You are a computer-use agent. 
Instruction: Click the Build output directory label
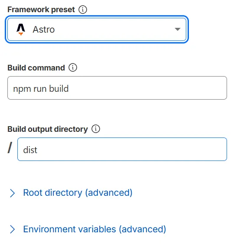point(48,129)
